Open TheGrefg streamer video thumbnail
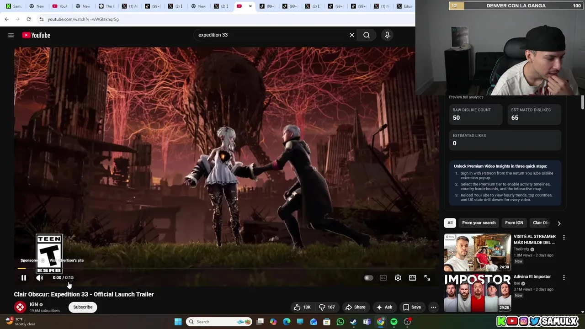585x329 pixels. point(477,253)
